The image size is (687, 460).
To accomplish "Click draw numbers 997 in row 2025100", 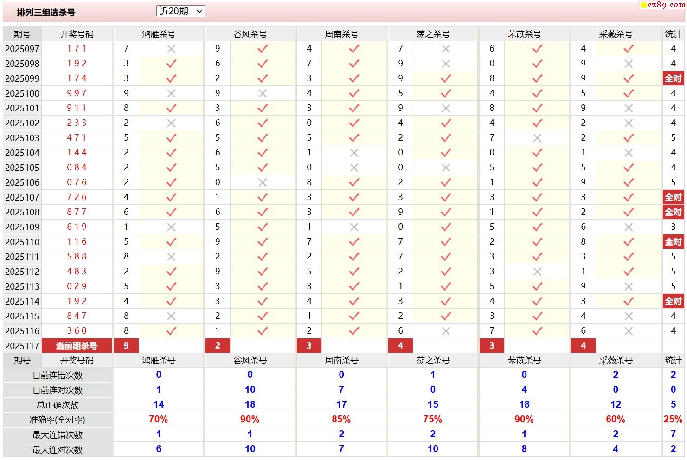I will coord(77,93).
